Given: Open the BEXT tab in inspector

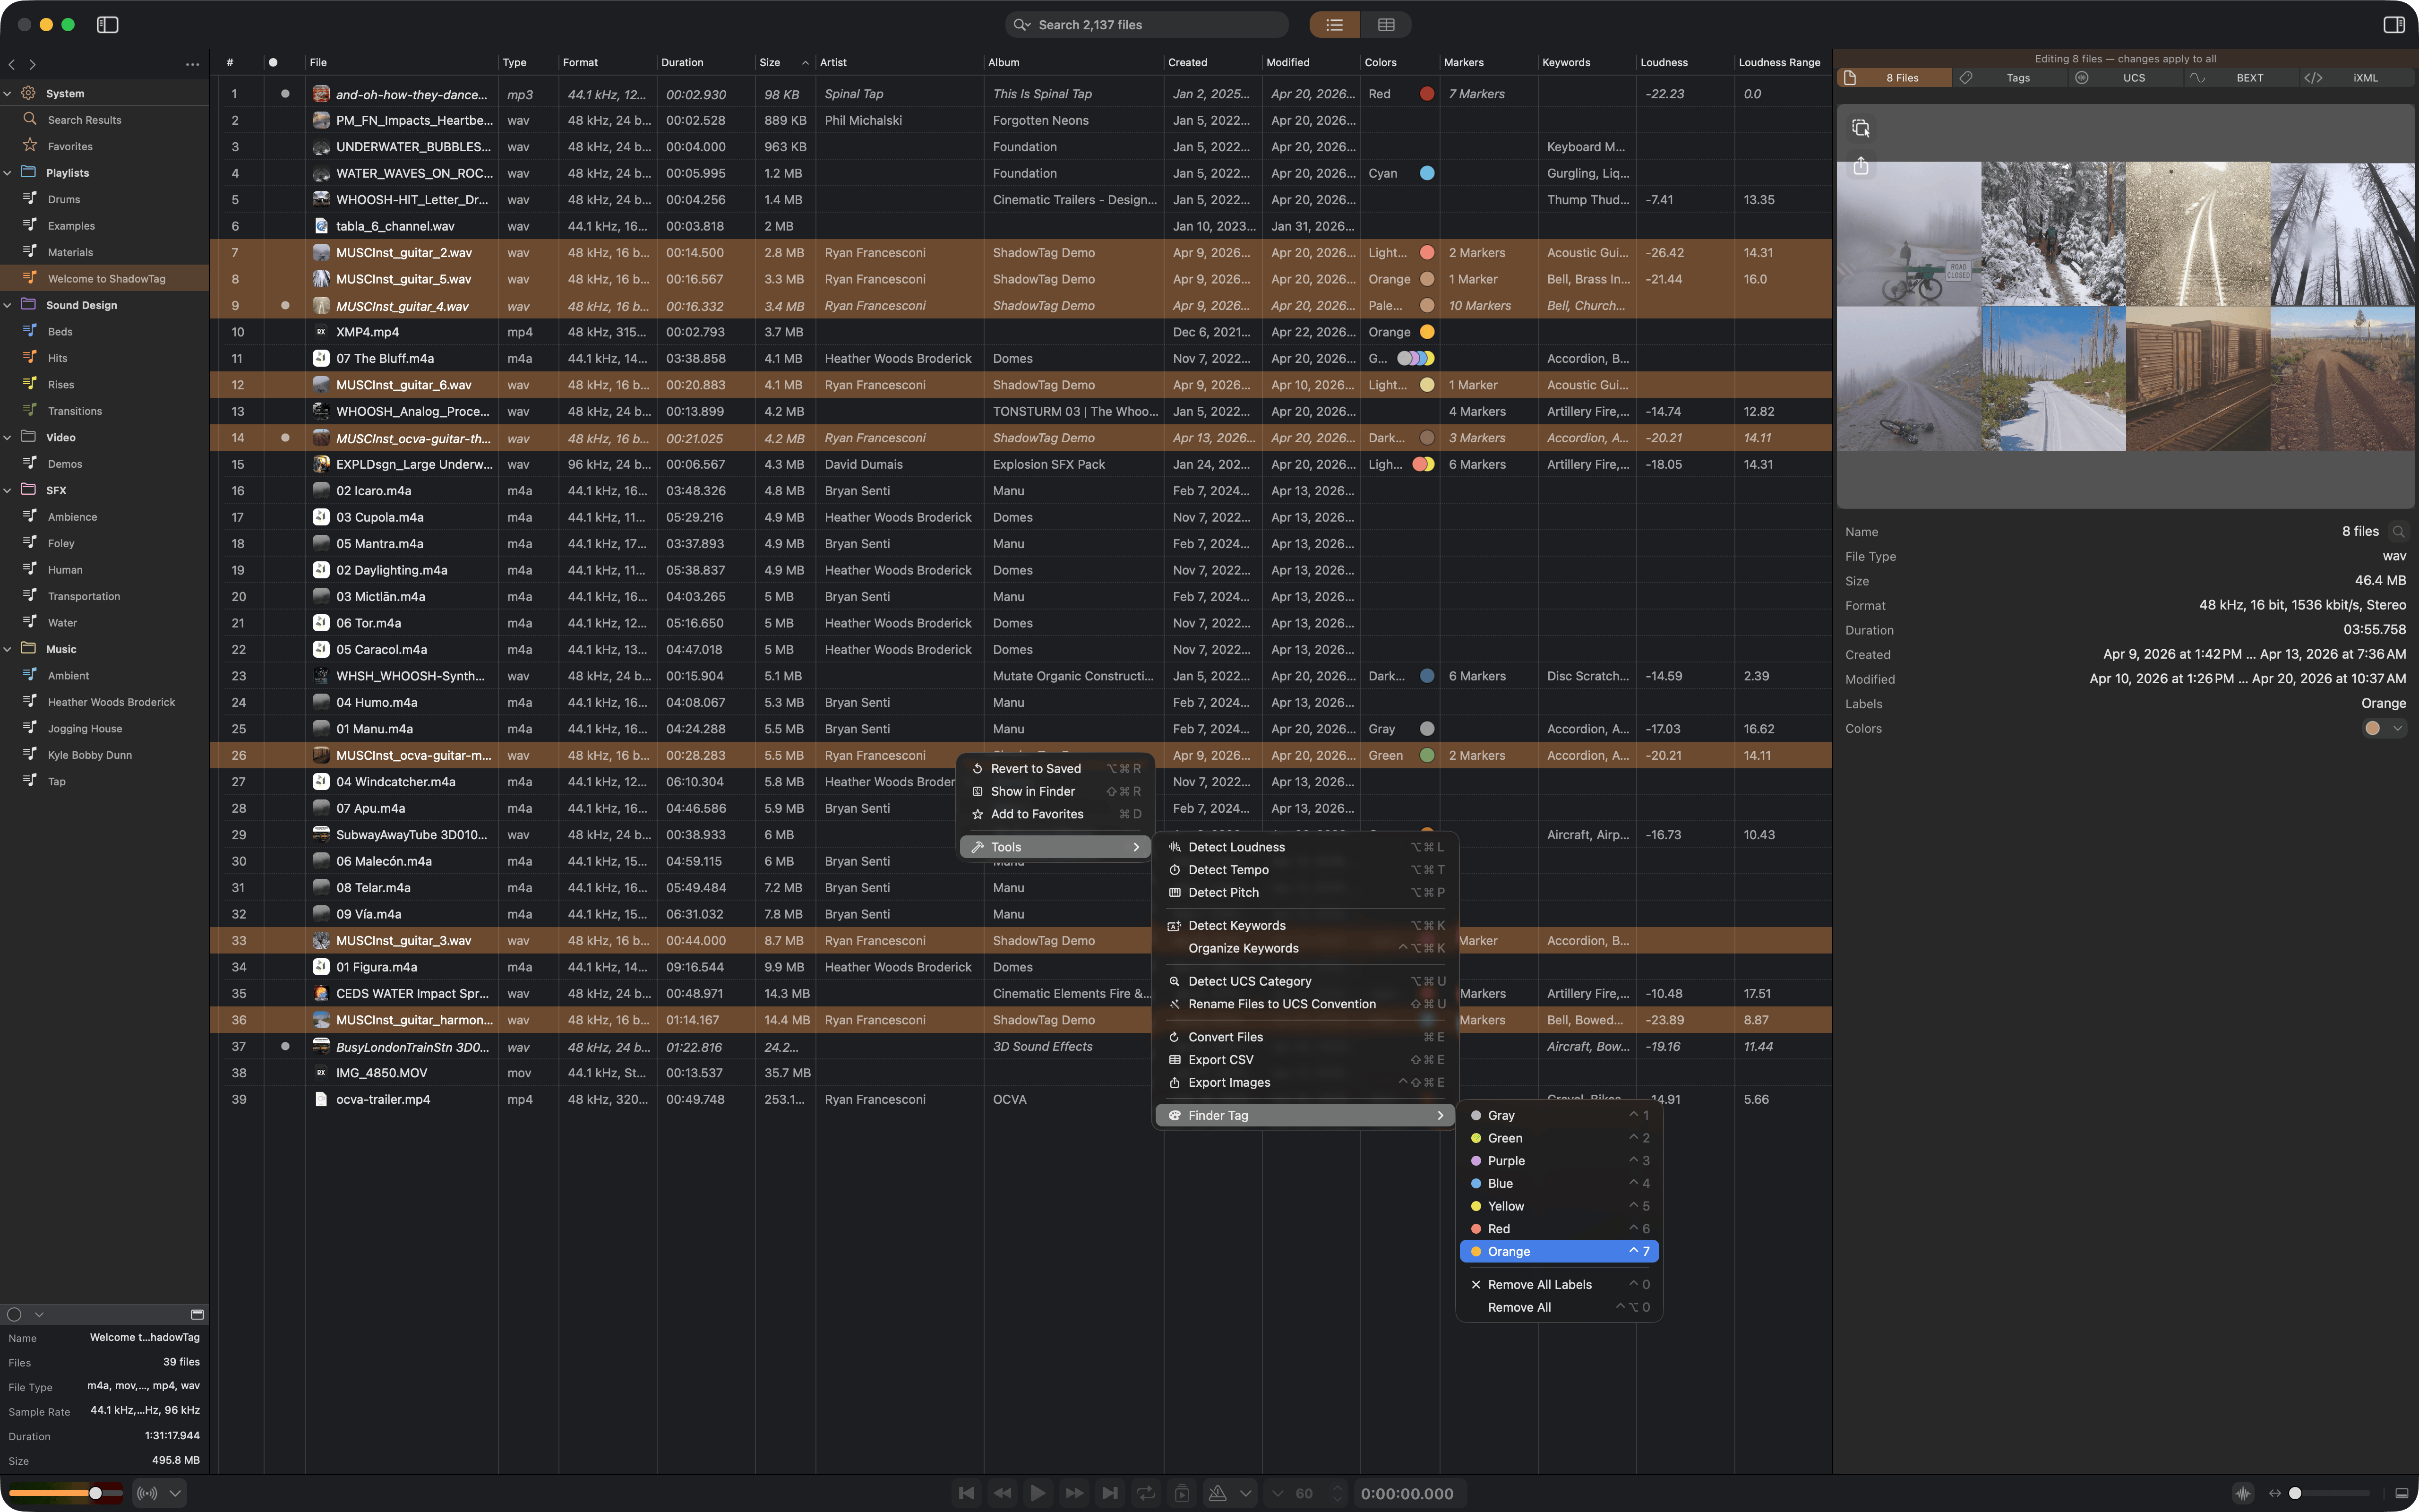Looking at the screenshot, I should point(2249,78).
